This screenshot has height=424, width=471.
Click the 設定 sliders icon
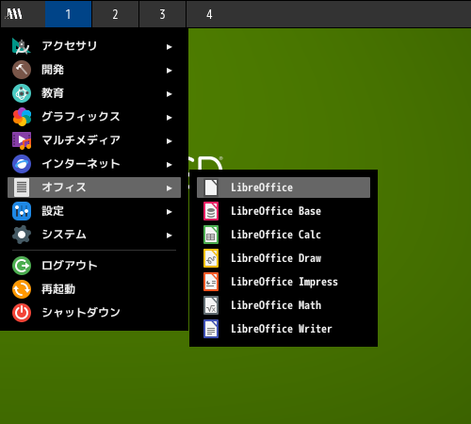click(22, 211)
